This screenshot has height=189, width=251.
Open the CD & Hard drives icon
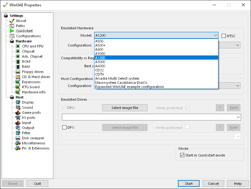pyautogui.click(x=18, y=77)
